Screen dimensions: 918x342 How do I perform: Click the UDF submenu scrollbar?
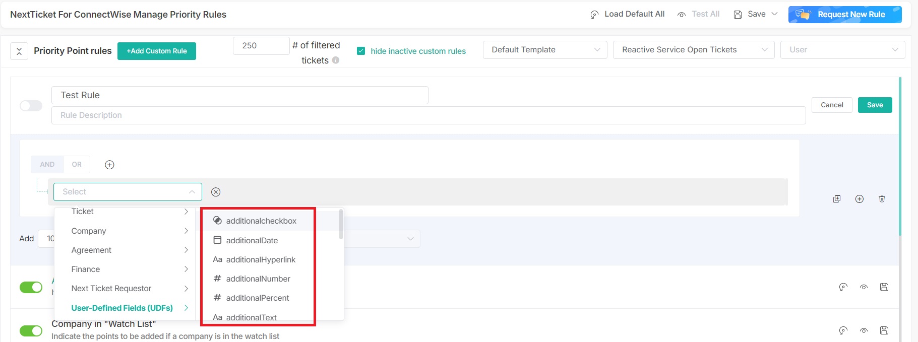(x=341, y=225)
